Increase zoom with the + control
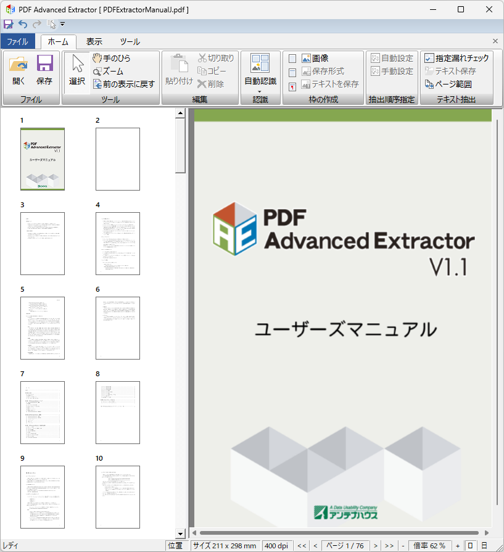Screen dimensions: 504x552 click(456, 545)
